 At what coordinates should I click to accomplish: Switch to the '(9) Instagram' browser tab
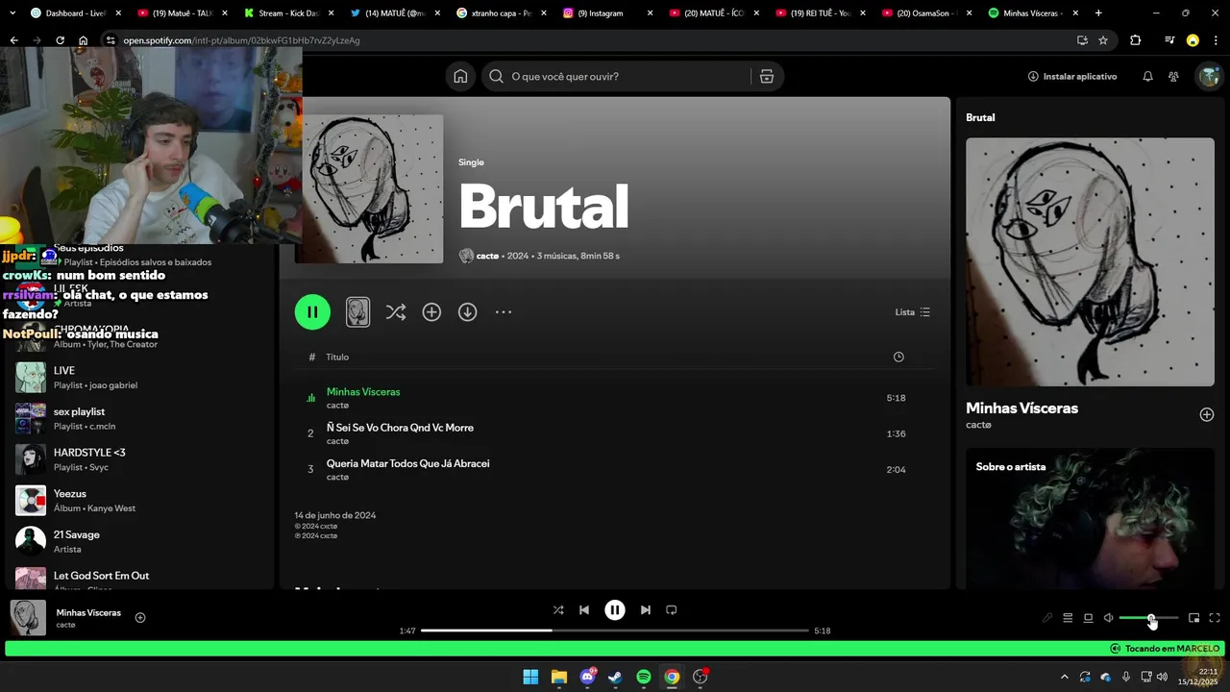[607, 13]
